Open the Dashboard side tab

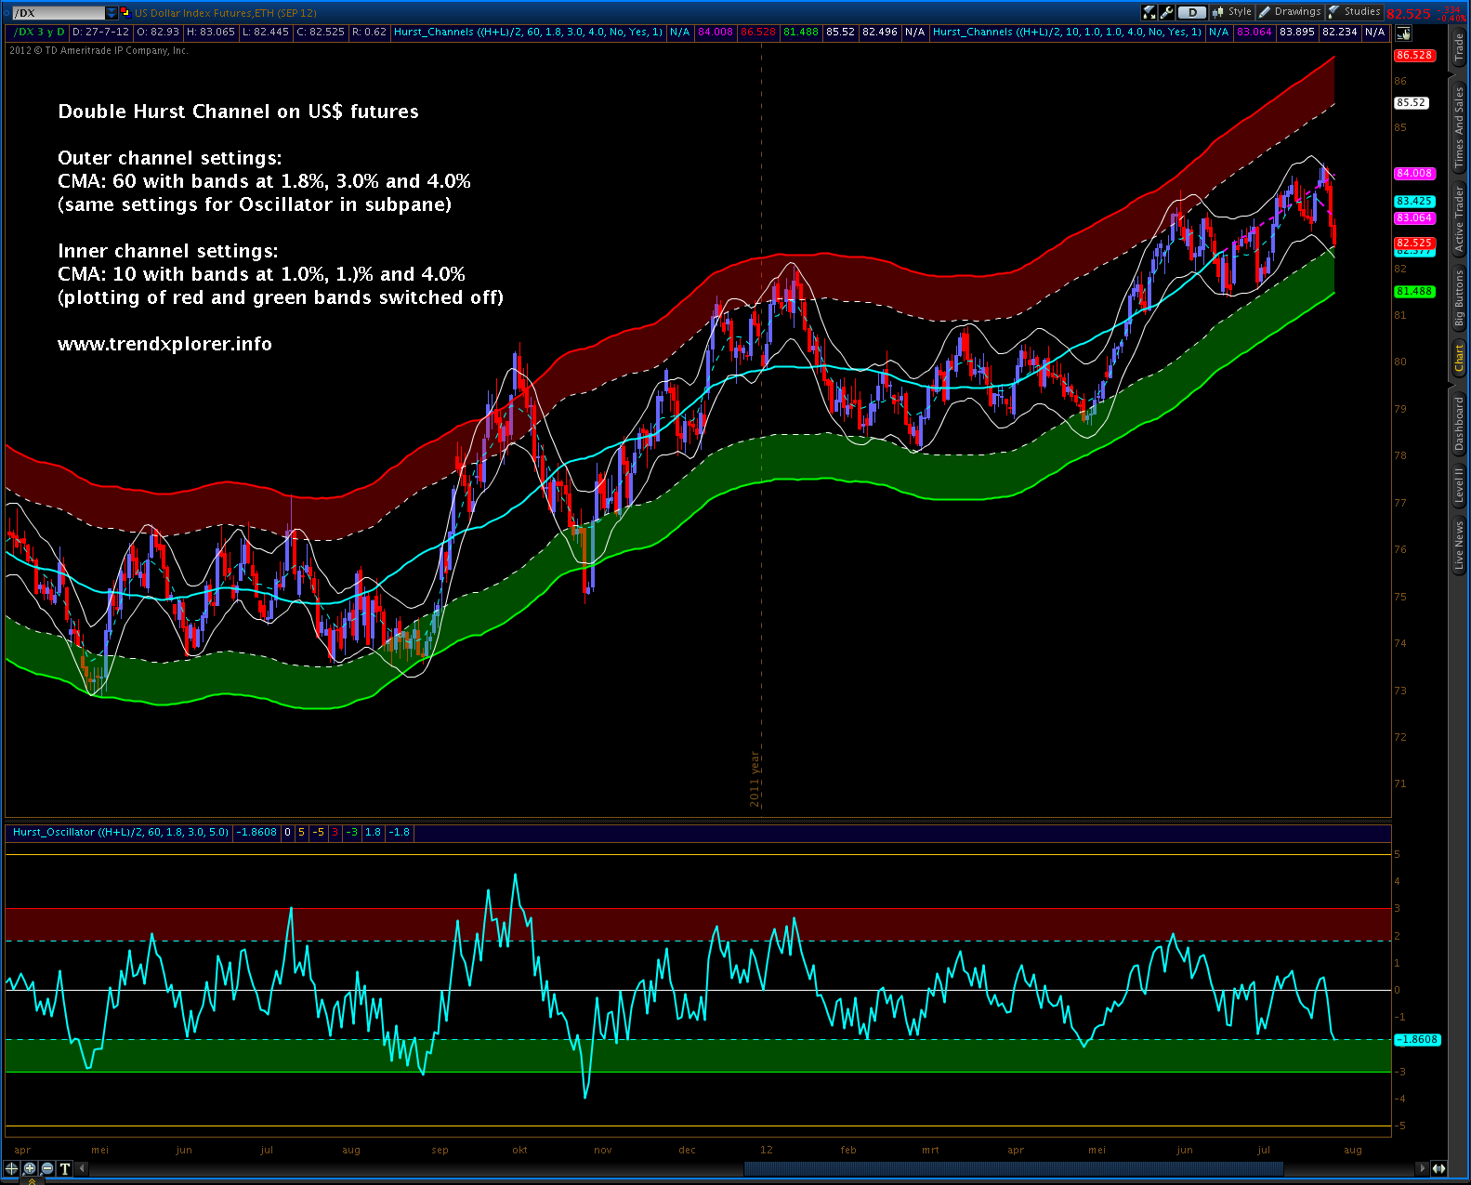click(1459, 424)
